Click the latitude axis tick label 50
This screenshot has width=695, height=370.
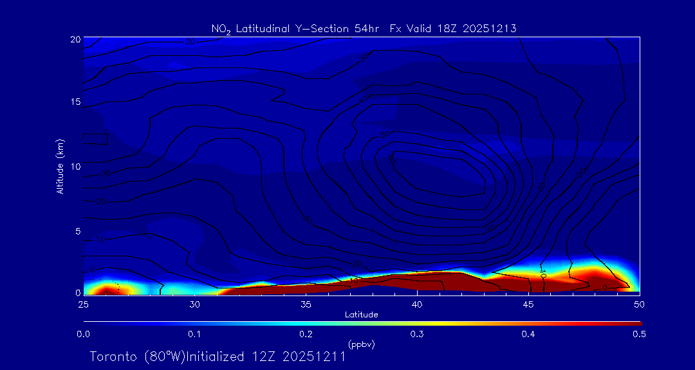[640, 304]
